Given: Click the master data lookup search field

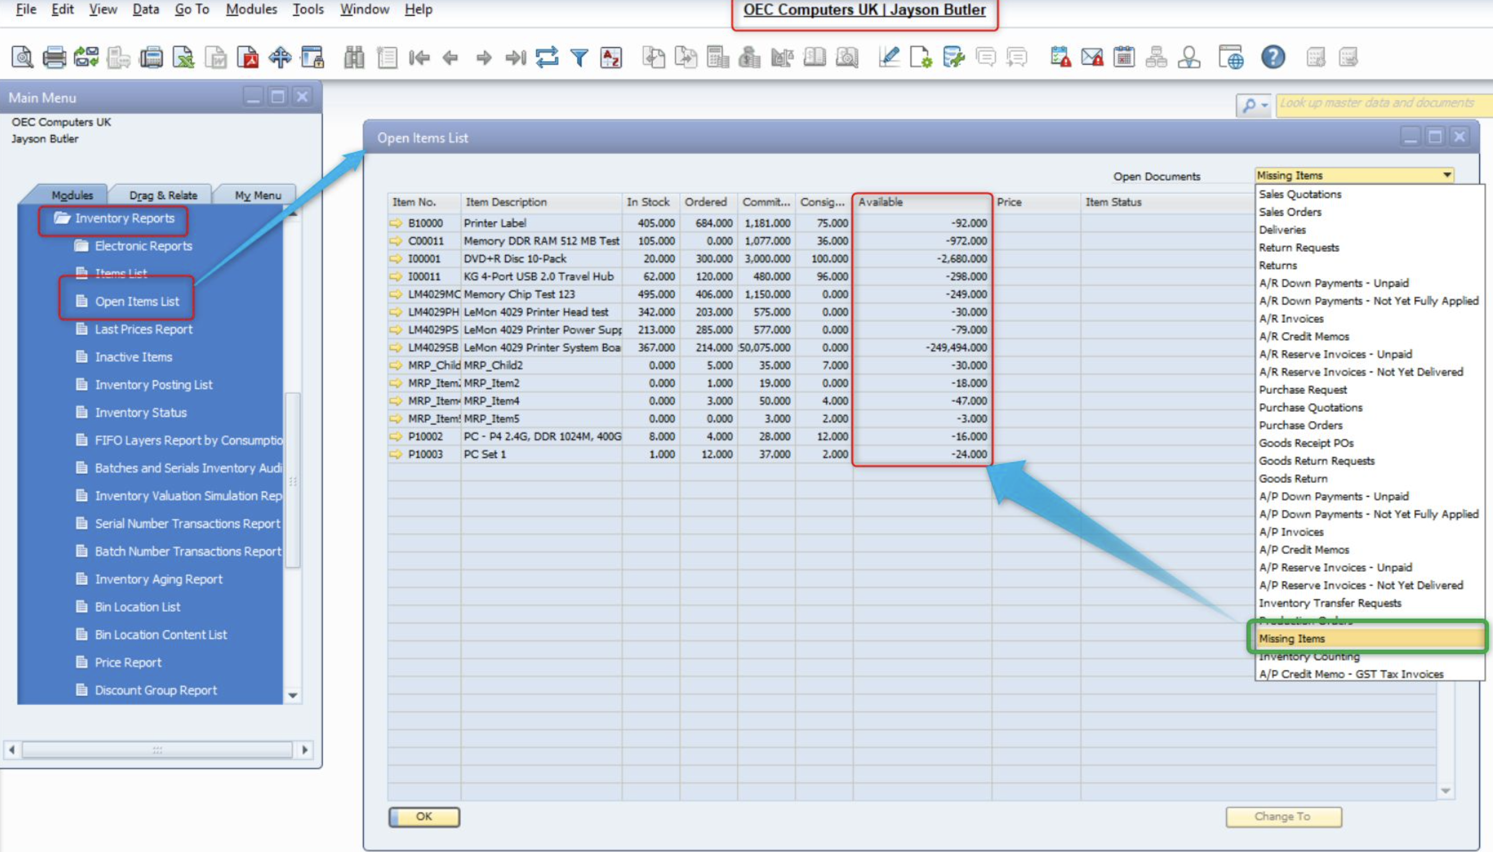Looking at the screenshot, I should (1381, 104).
